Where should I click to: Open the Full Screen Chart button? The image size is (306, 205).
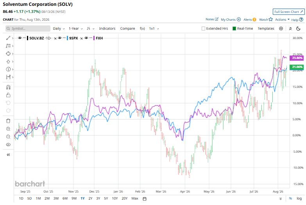coord(289,12)
